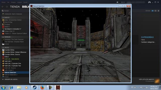Select Natural Selection 2 in the library

pos(11,75)
